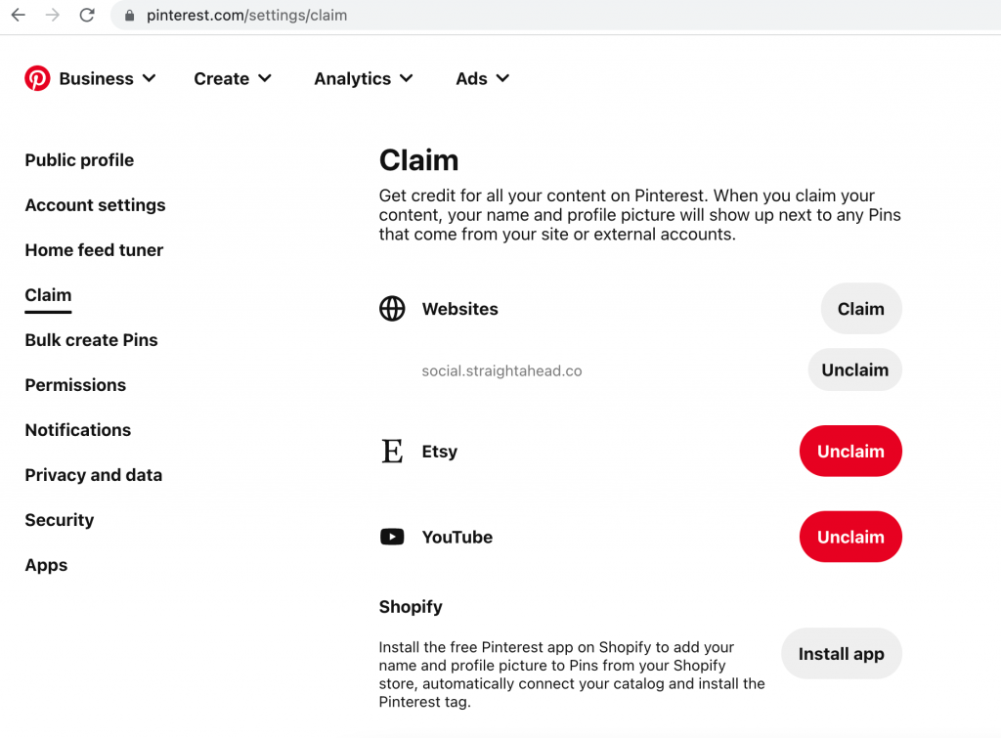Image resolution: width=1001 pixels, height=738 pixels.
Task: Open Privacy and data settings
Action: (93, 475)
